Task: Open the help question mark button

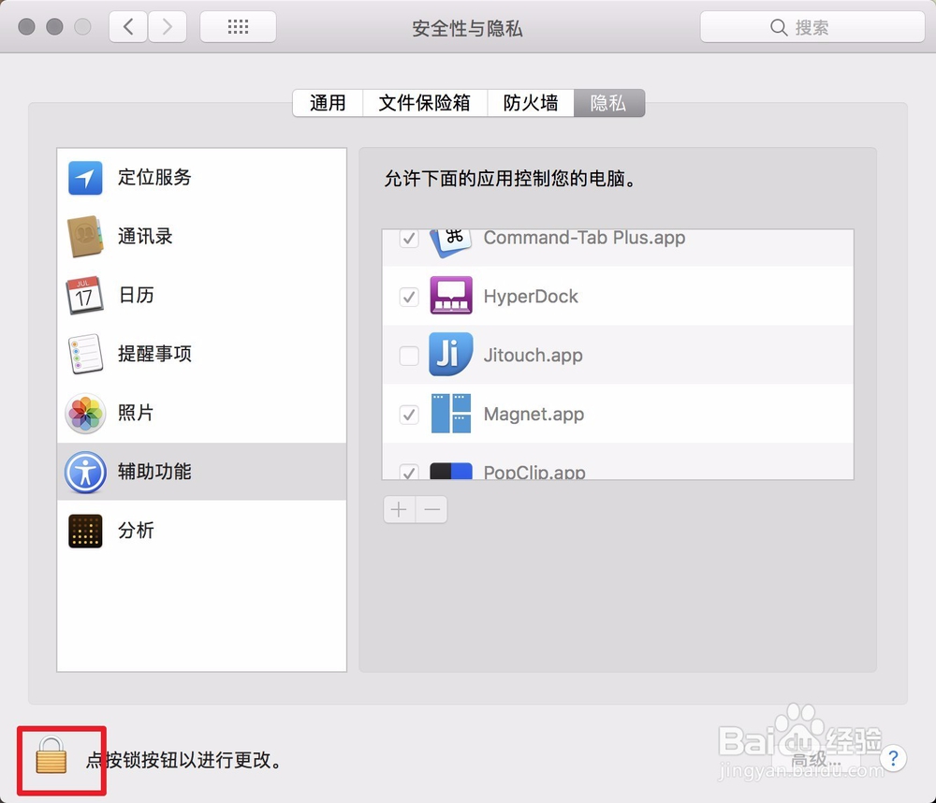Action: pos(893,760)
